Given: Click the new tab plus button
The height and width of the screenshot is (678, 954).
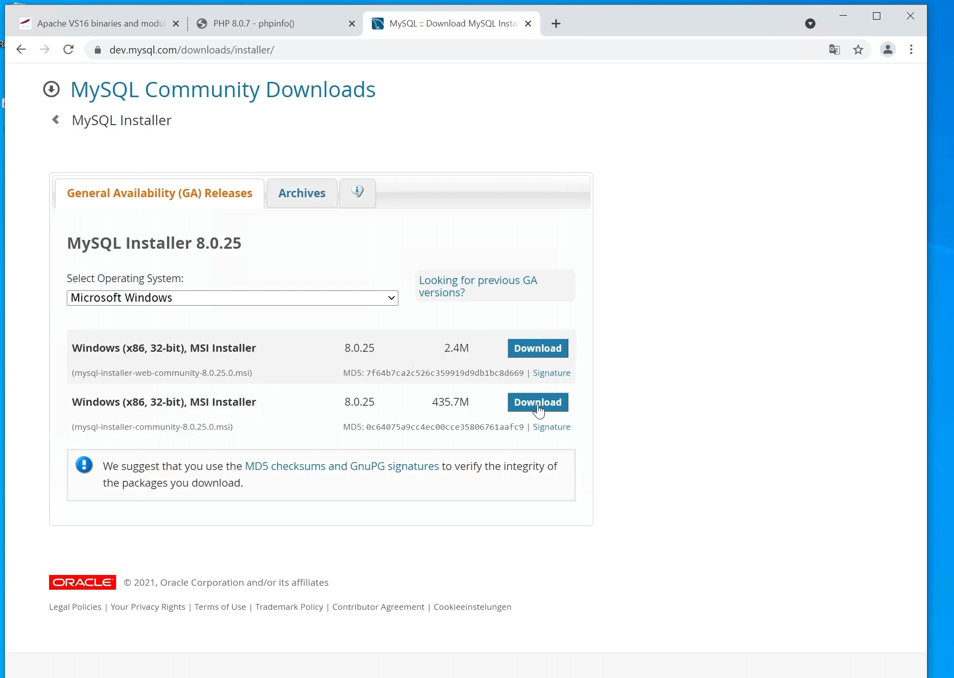Looking at the screenshot, I should click(556, 24).
